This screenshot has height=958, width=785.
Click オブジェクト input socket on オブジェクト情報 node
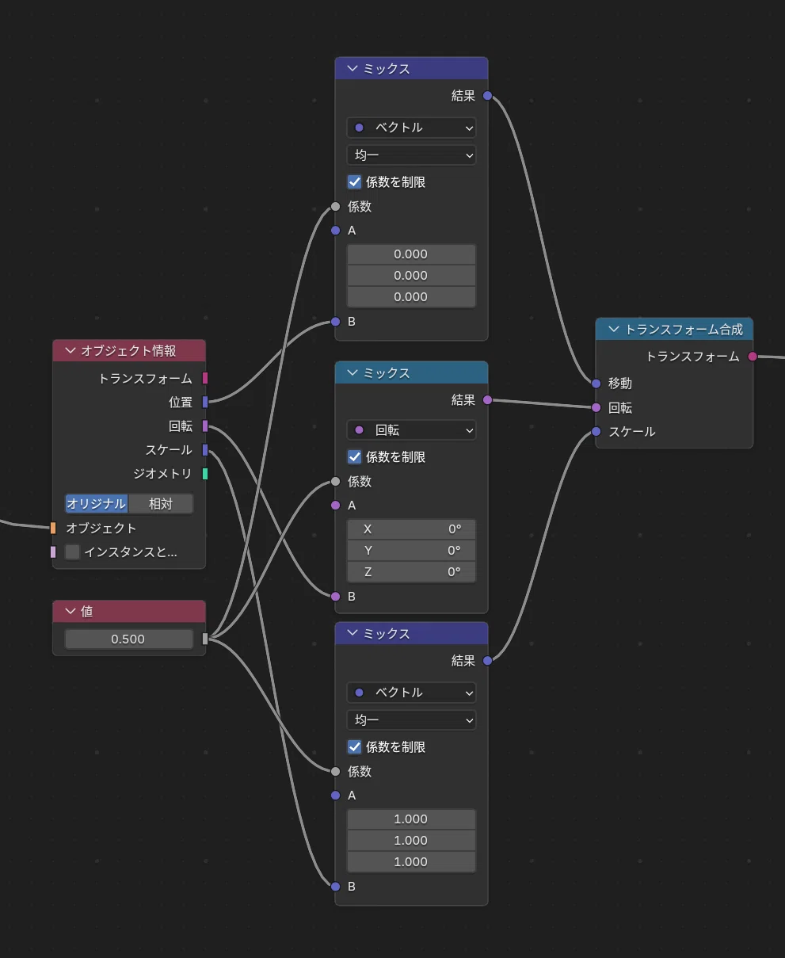click(x=53, y=529)
